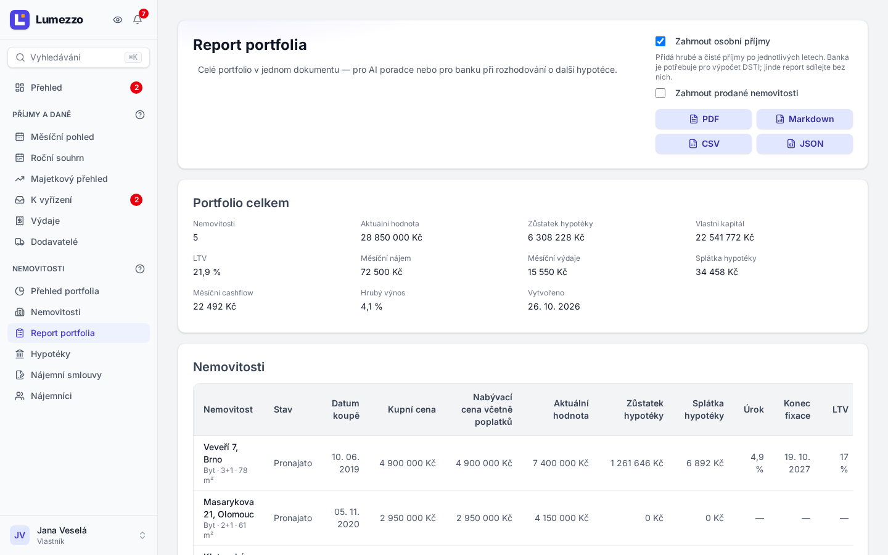Click the Hypotéky bank icon
The image size is (888, 555).
pyautogui.click(x=20, y=354)
